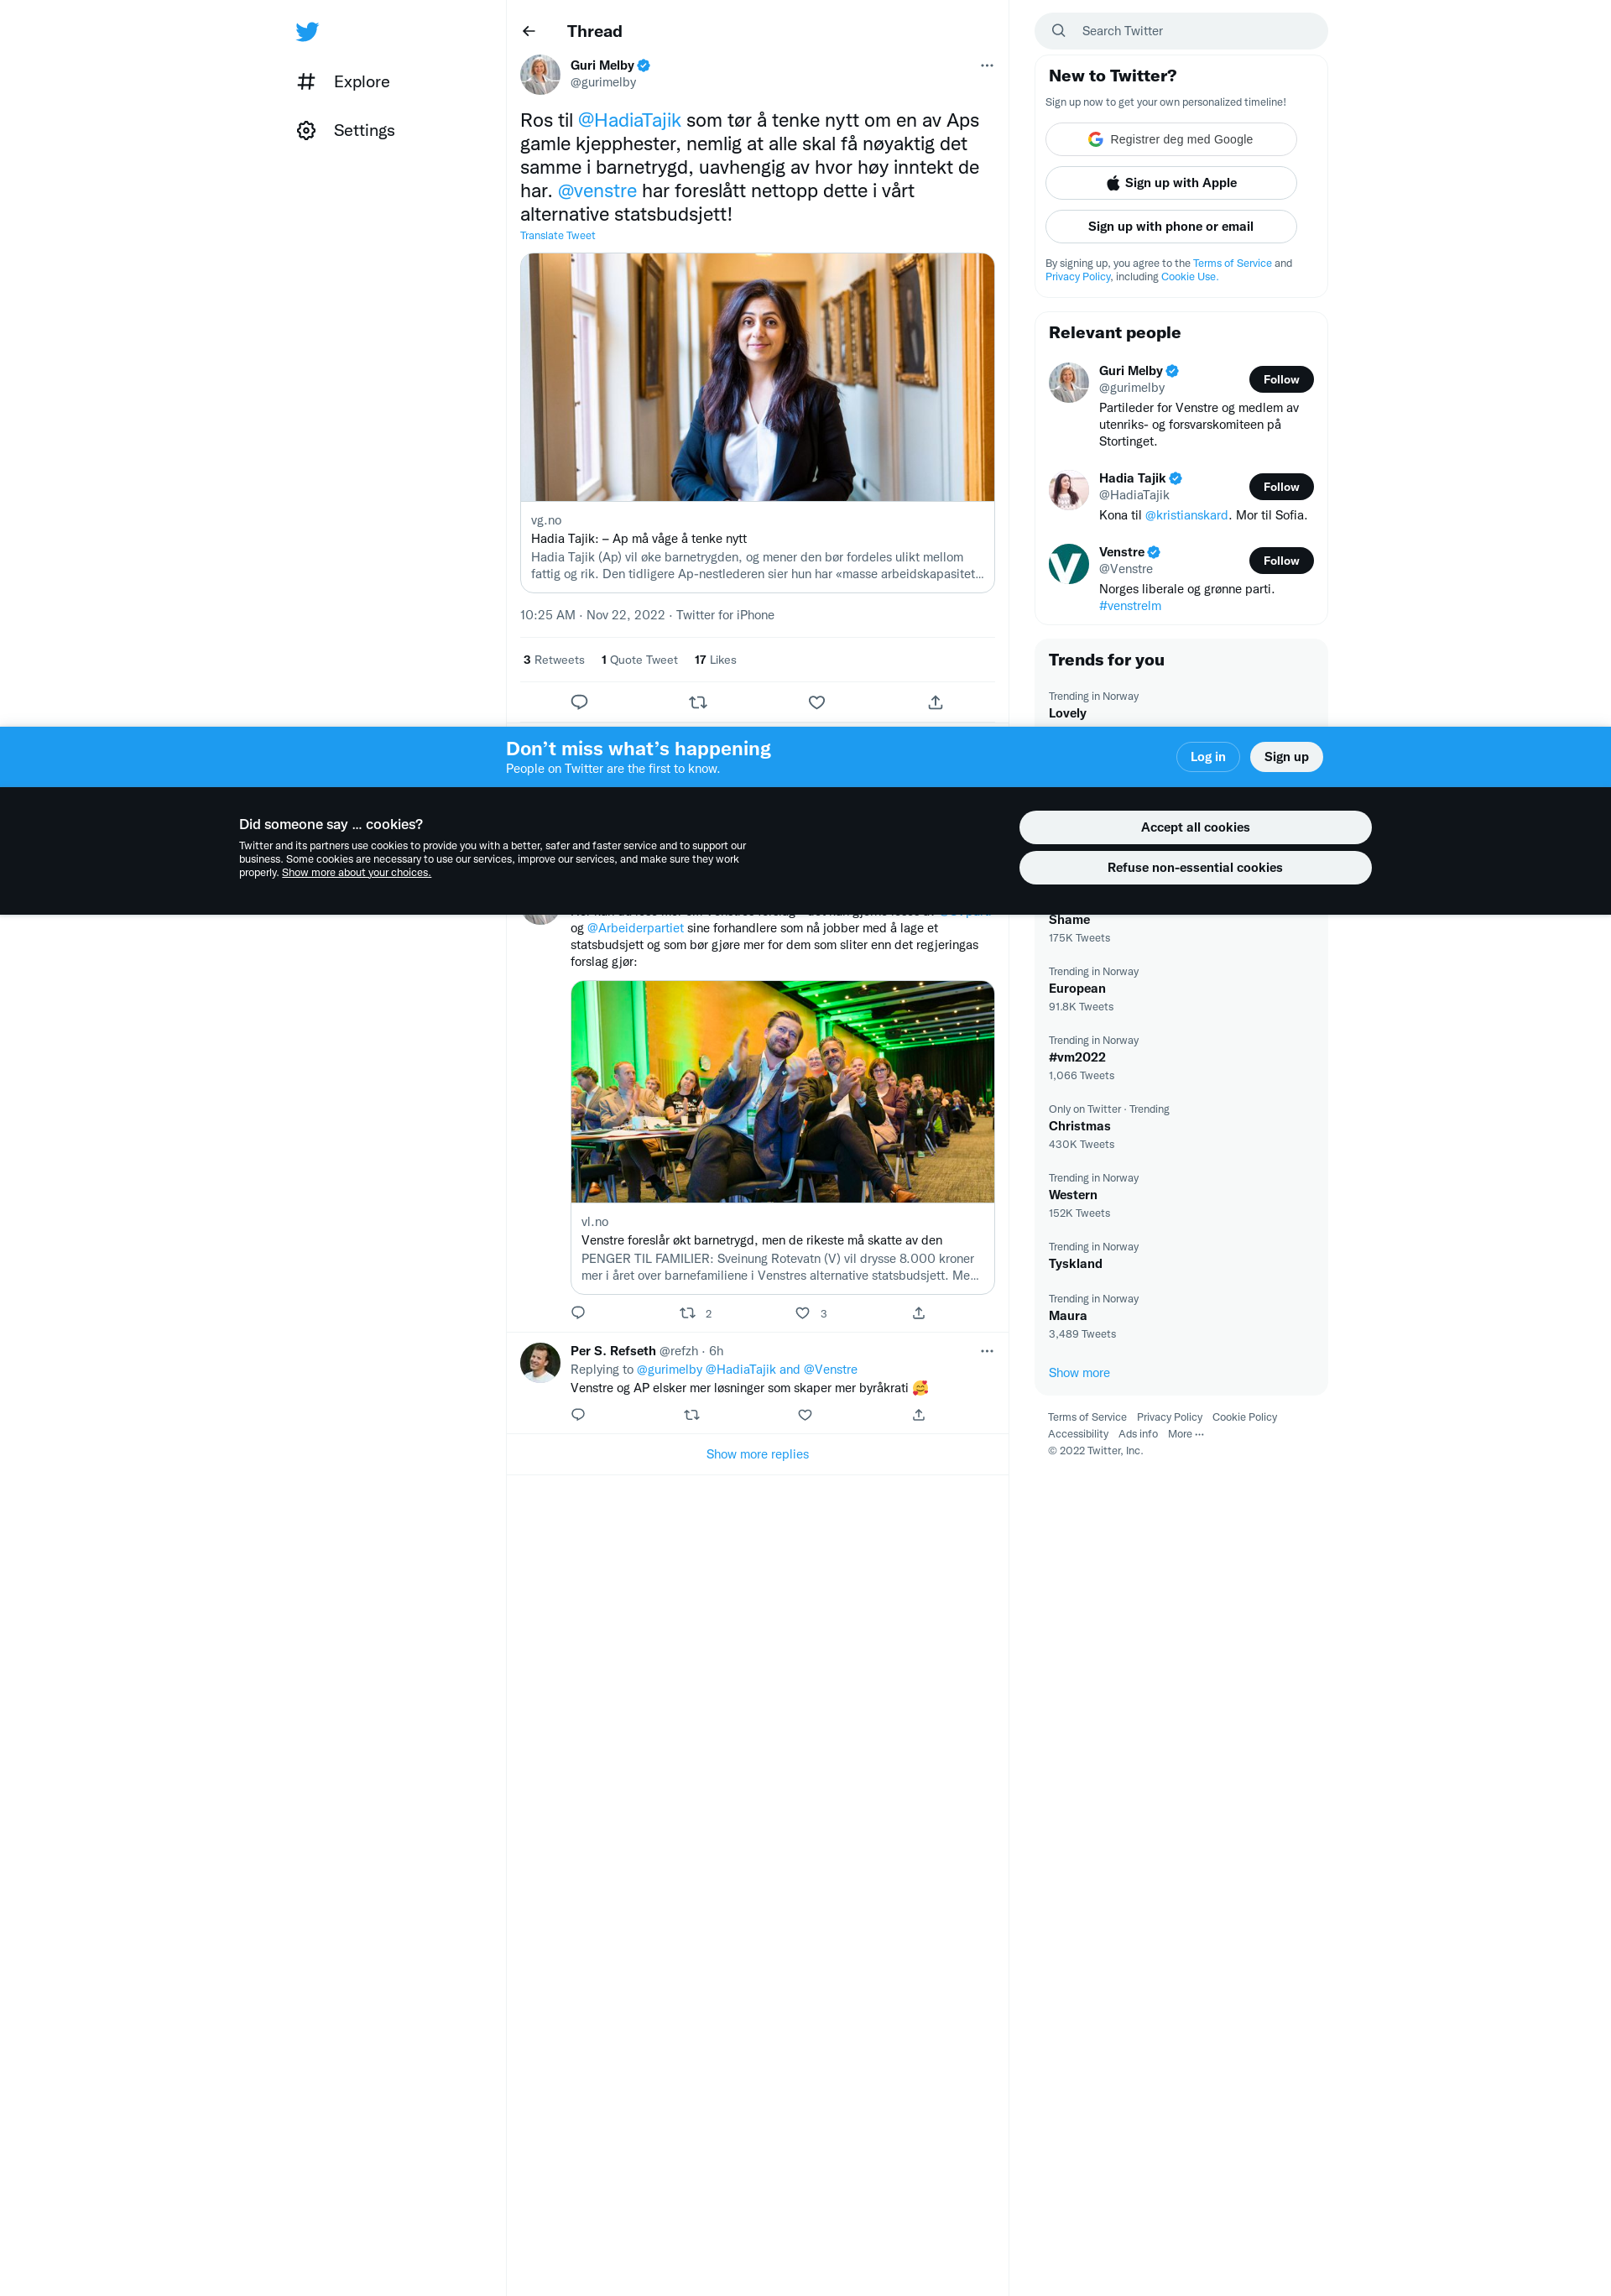Screen dimensions: 1611x2296
Task: Share Per S. Refseth's reply
Action: click(x=919, y=1415)
